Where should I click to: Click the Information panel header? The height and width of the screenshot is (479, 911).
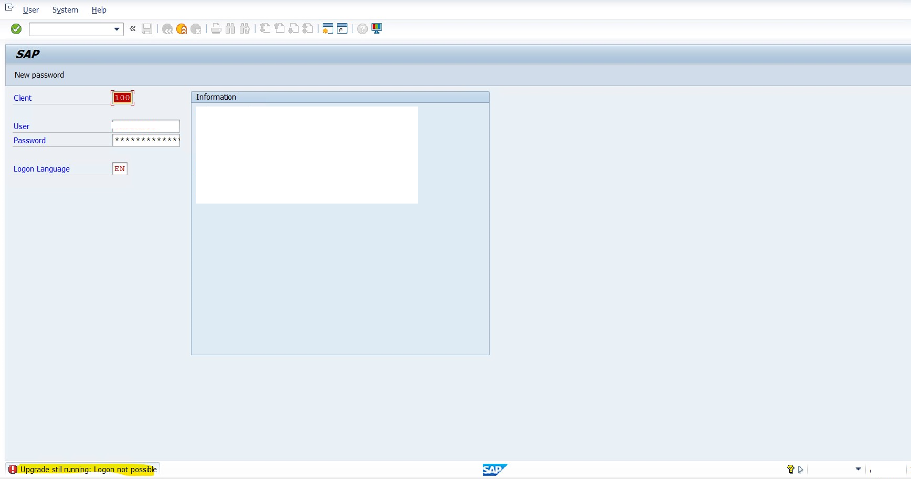(340, 97)
